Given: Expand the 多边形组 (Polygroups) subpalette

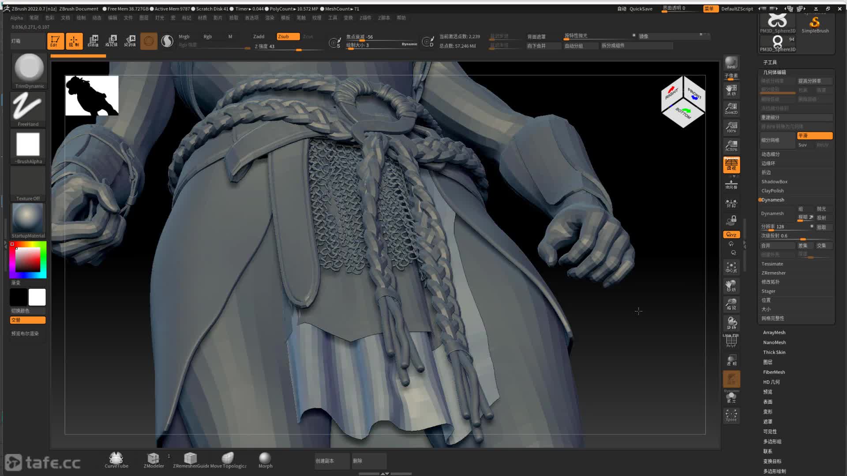Looking at the screenshot, I should [772, 442].
